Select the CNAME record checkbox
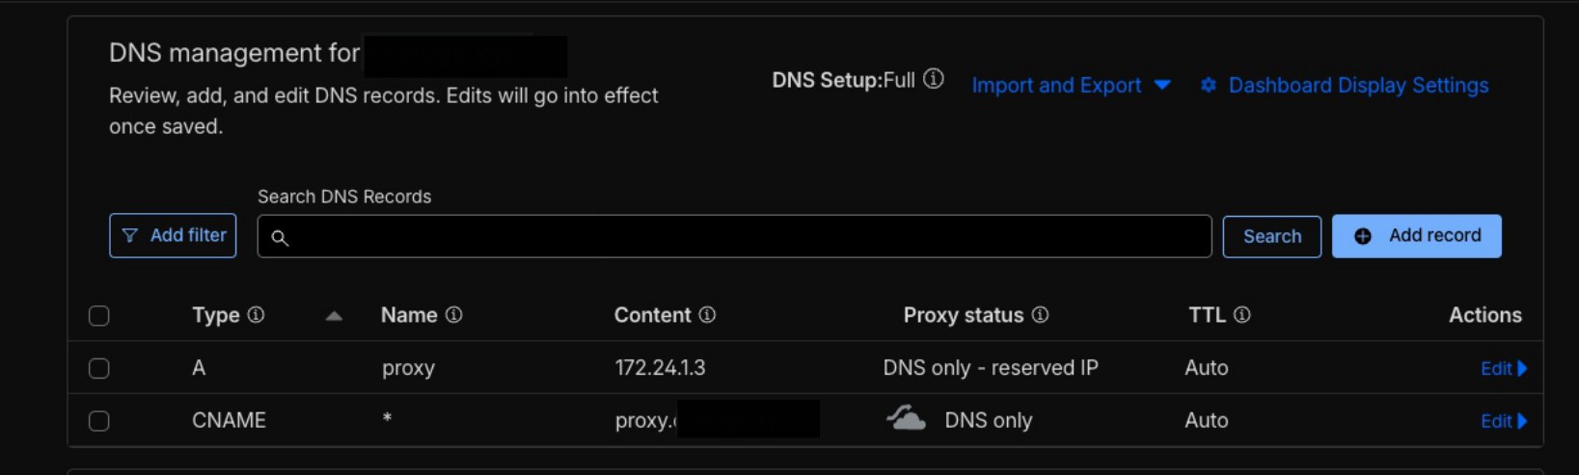Screen dimensions: 1579x475 pyautogui.click(x=98, y=421)
